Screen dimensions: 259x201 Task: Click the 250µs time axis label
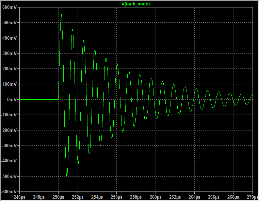tap(58, 197)
